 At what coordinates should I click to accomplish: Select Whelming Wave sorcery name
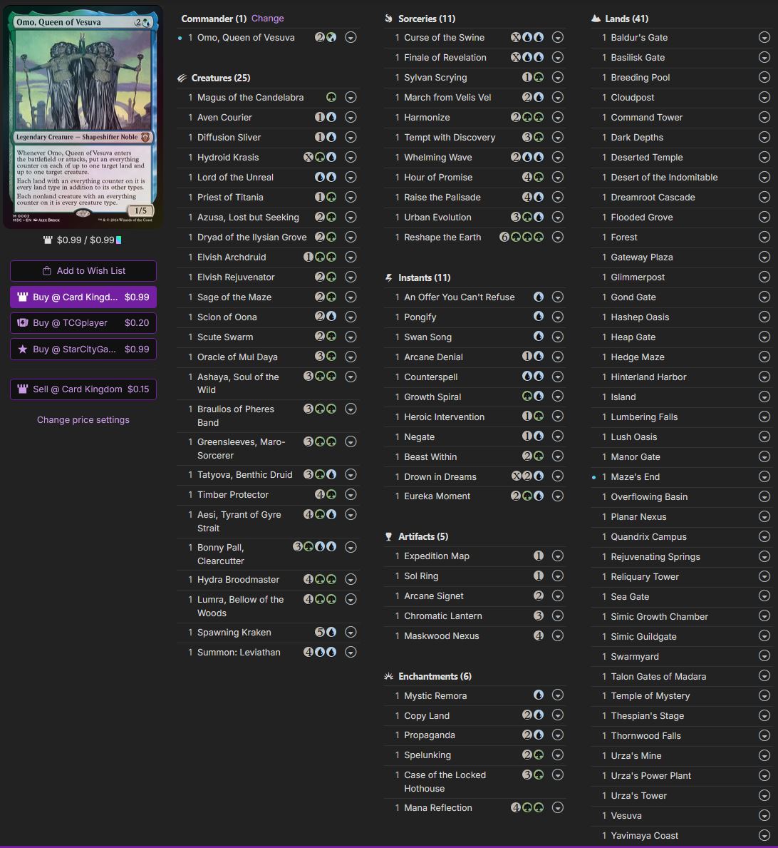pos(438,158)
